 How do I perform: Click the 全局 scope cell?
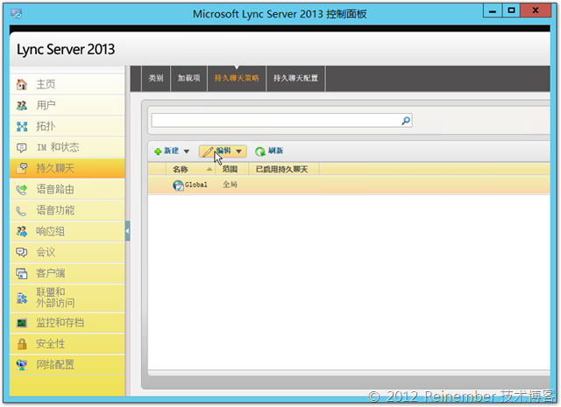pyautogui.click(x=230, y=185)
